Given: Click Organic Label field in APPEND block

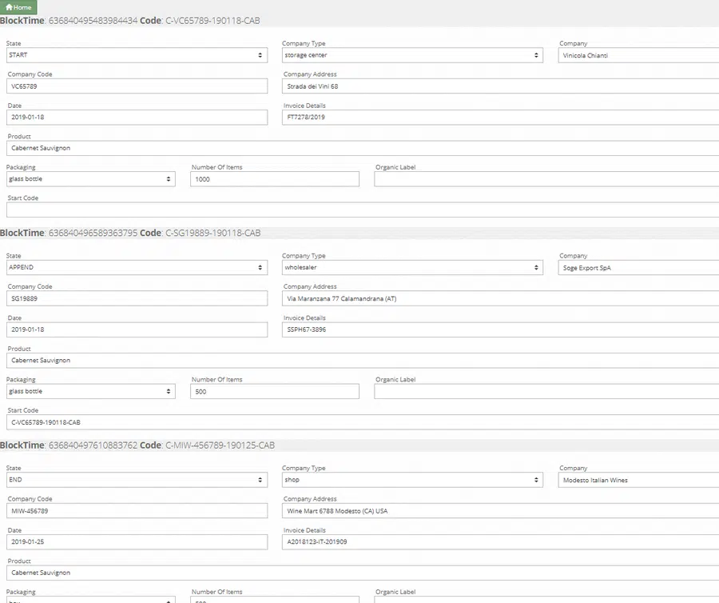Looking at the screenshot, I should [x=546, y=391].
